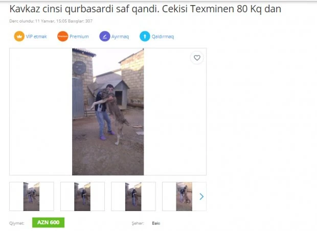317x231 pixels.
Task: Click the blue Qaldırmaq up-arrow icon
Action: point(145,36)
